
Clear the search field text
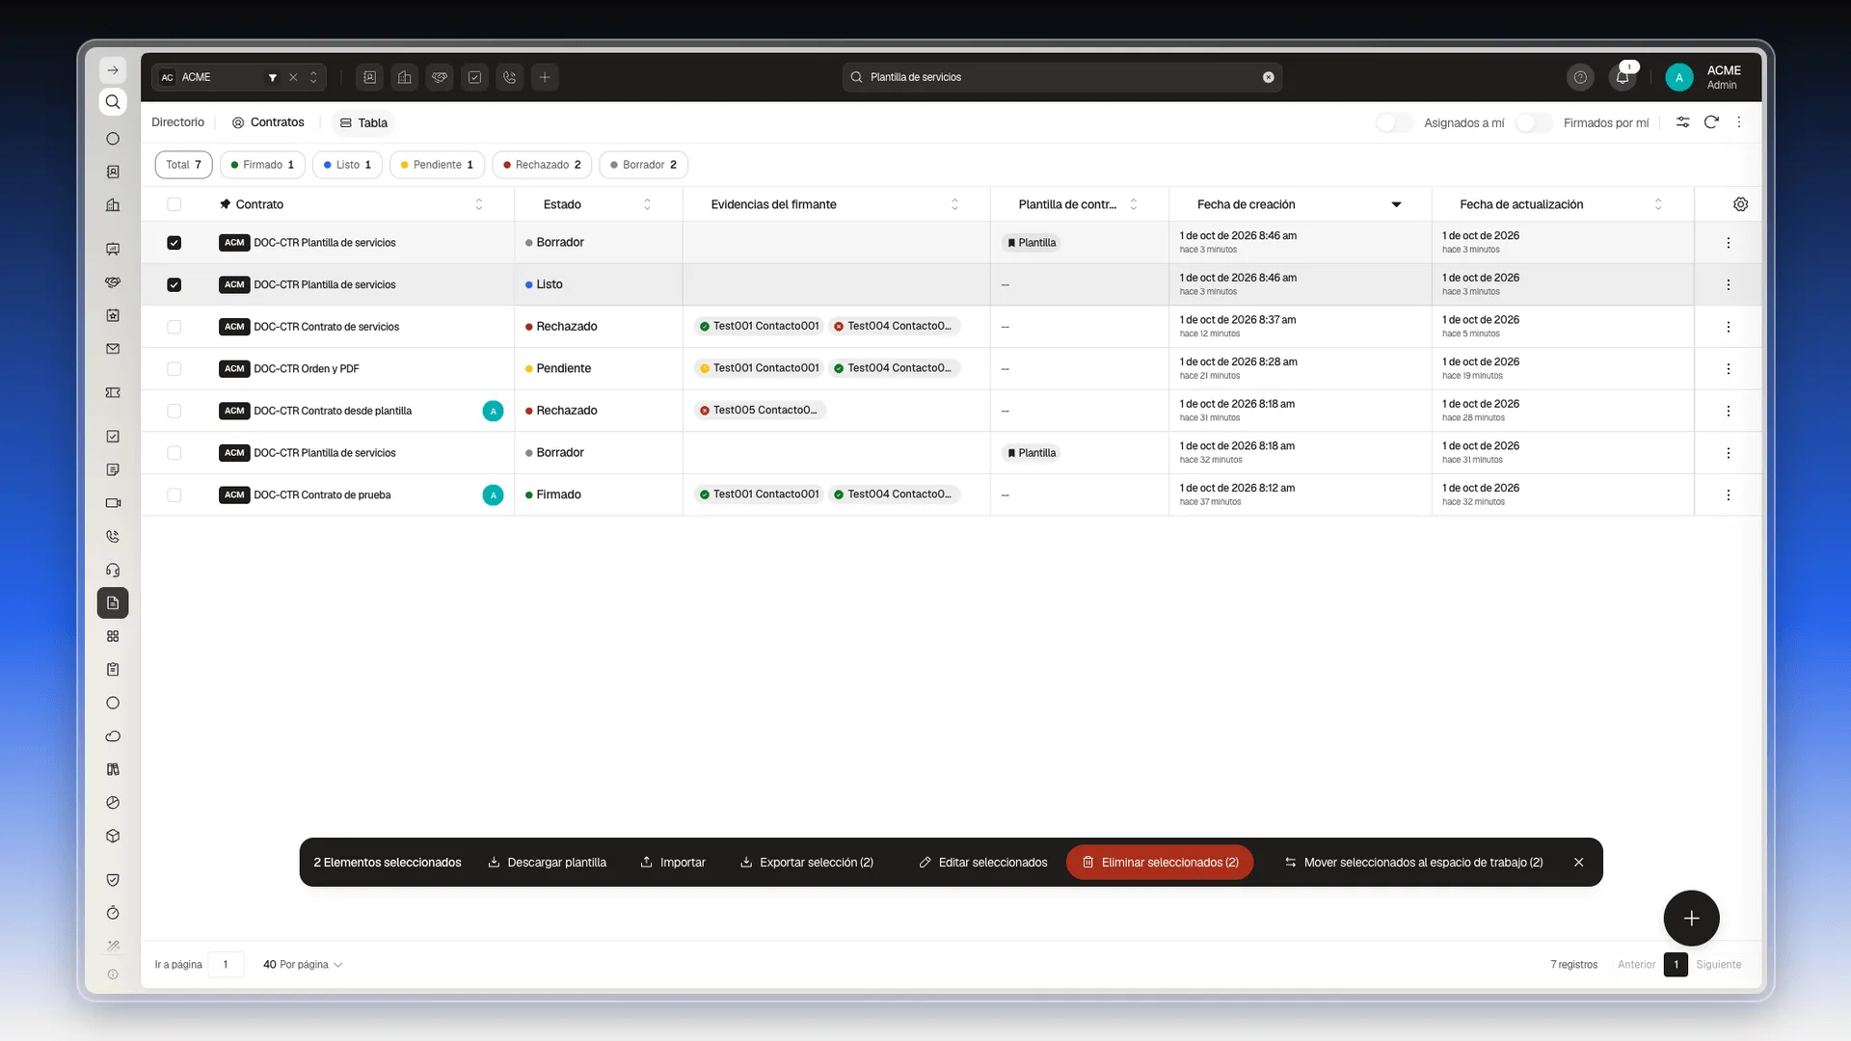point(1268,77)
